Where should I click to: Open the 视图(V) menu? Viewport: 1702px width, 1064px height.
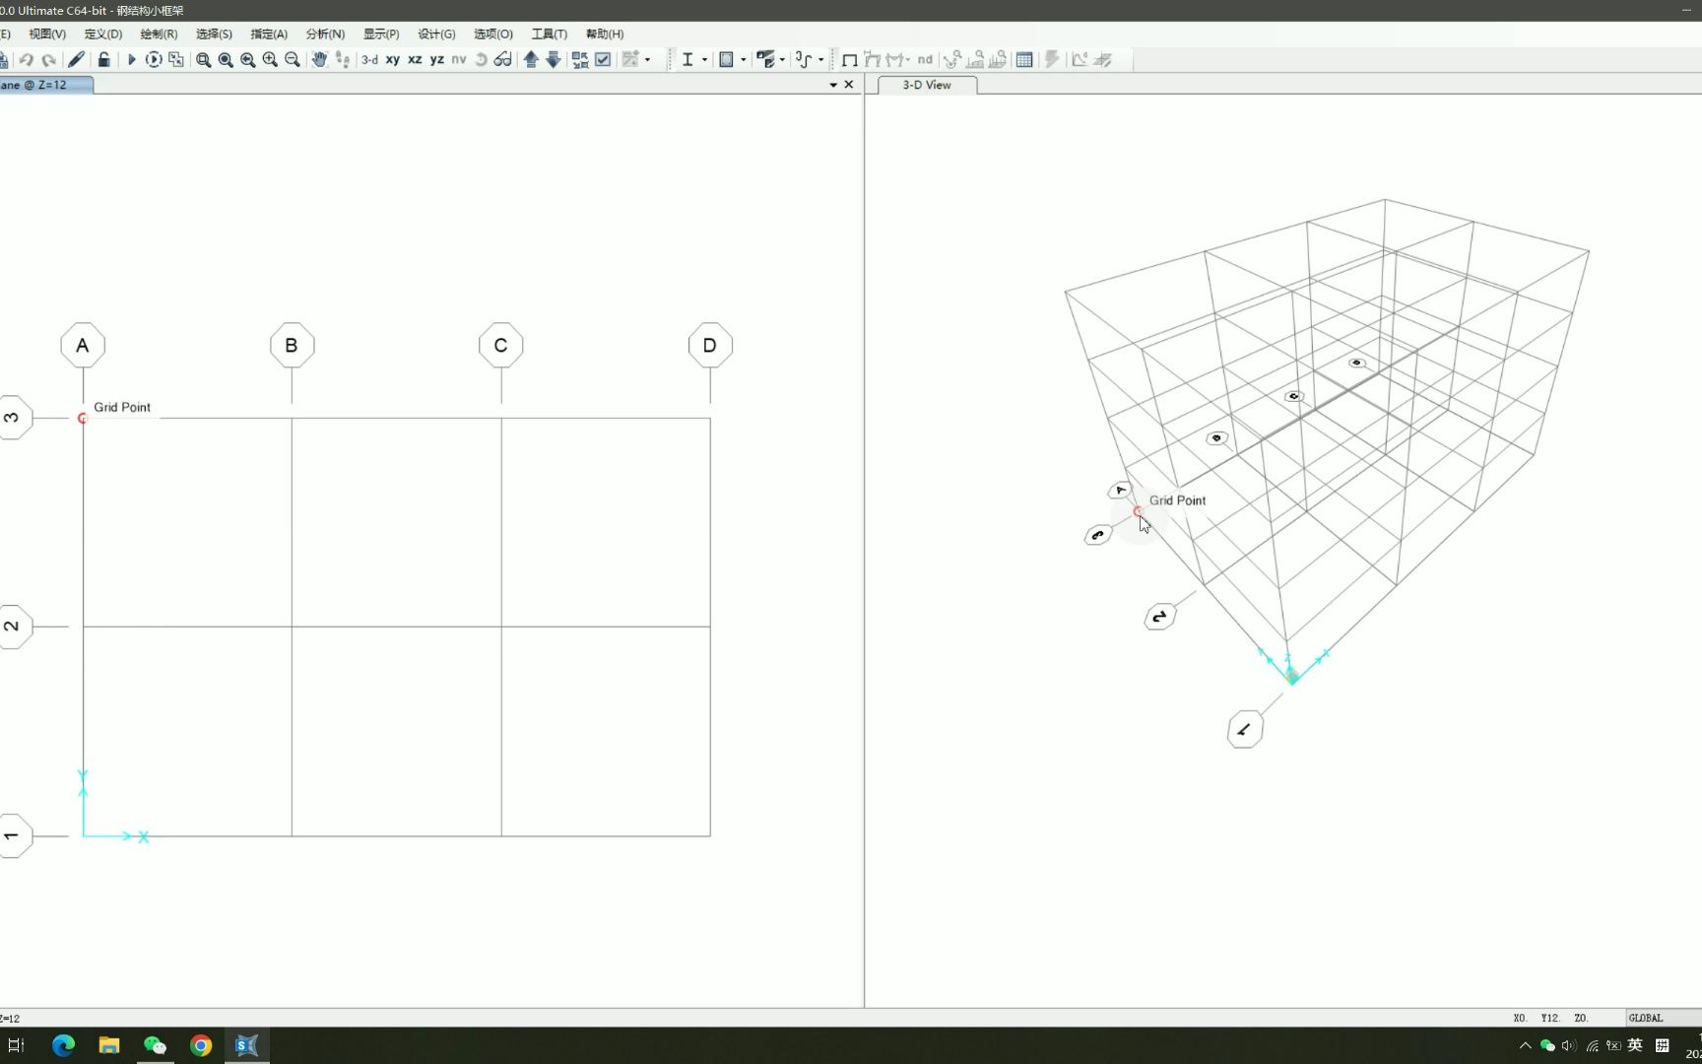point(47,33)
